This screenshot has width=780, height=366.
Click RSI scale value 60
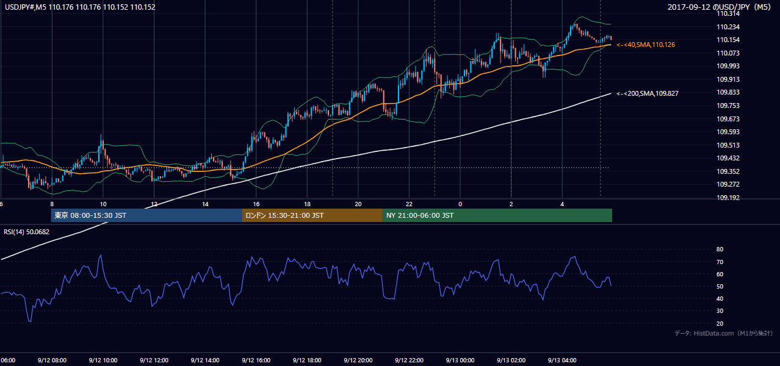coord(720,274)
